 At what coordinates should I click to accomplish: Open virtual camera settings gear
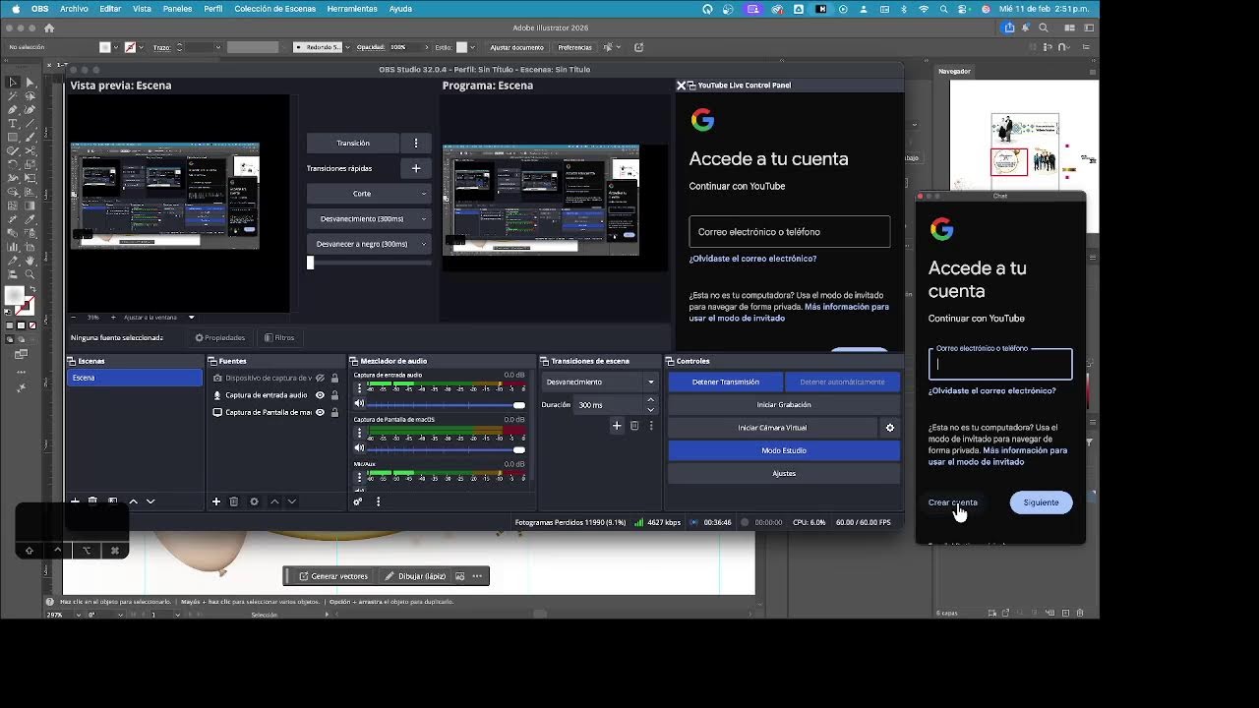click(x=890, y=428)
